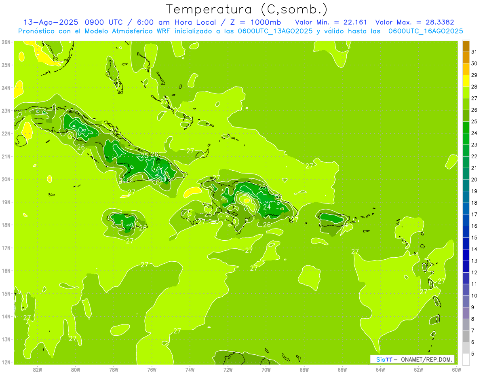The image size is (485, 375).
Task: Click the '22N' latitude axis label
Action: 6,133
